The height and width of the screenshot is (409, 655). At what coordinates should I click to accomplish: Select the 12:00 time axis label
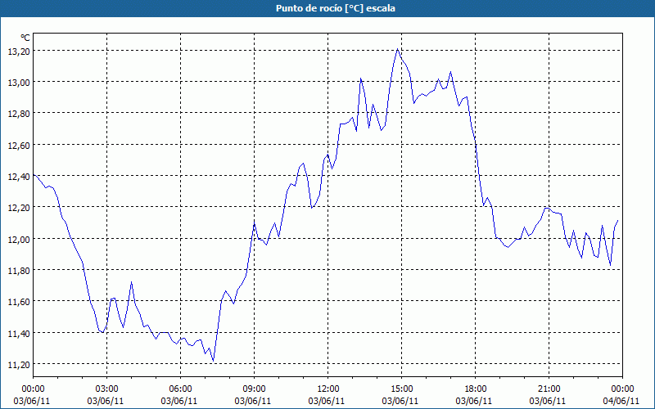click(328, 389)
